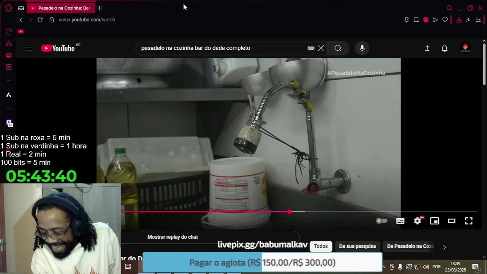Screen dimensions: 487x274
Task: Click Mostrar replay do chat
Action: pos(173,237)
